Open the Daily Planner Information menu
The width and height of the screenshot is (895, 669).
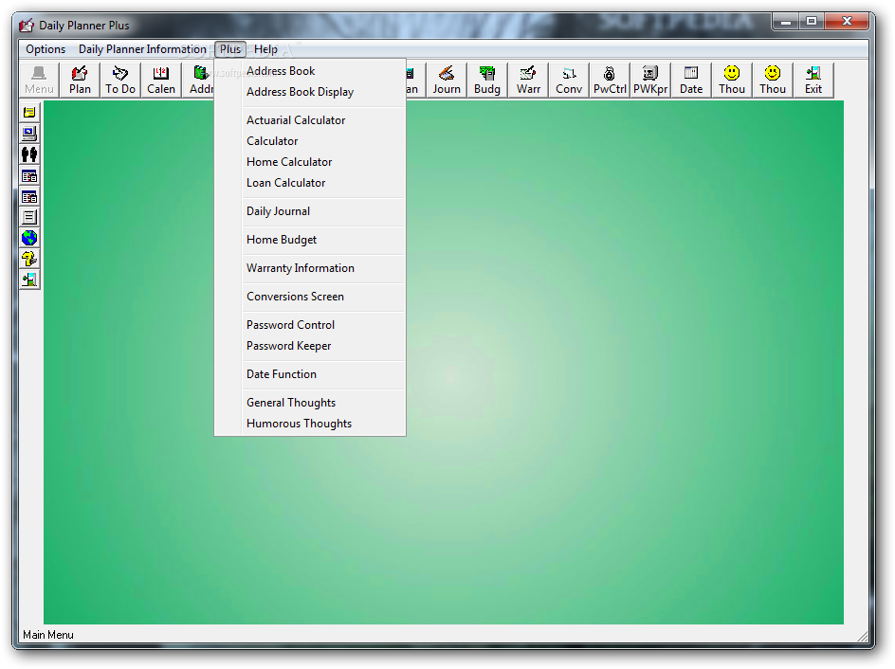click(142, 49)
